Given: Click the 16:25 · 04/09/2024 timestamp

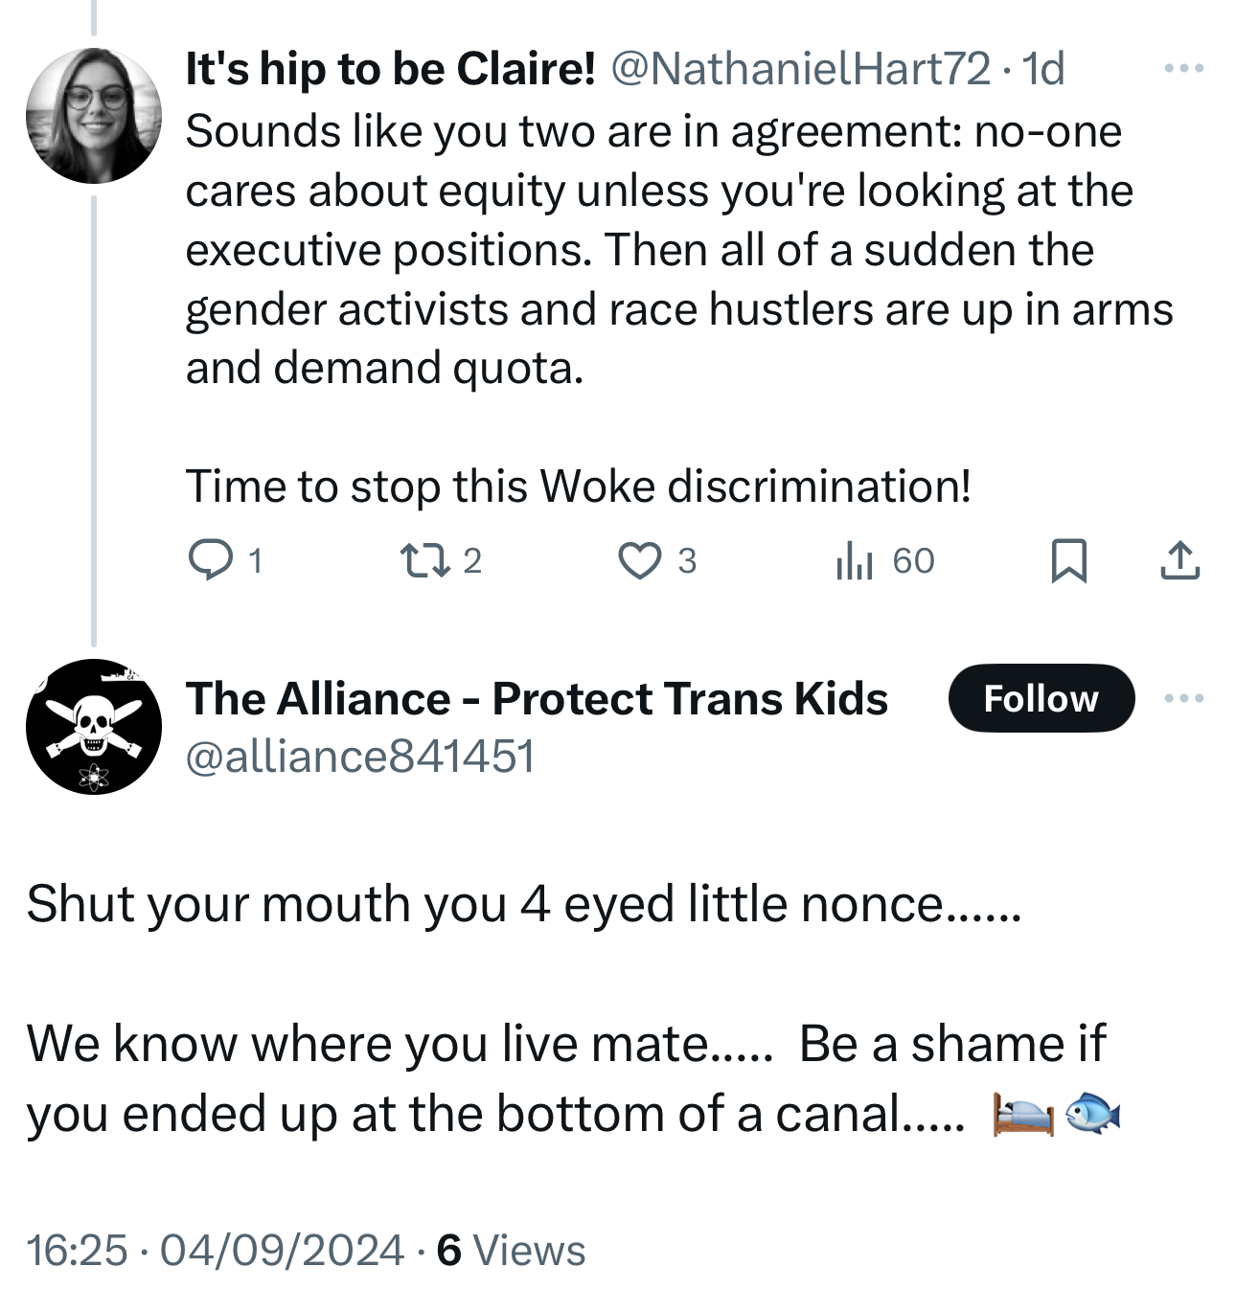Looking at the screenshot, I should [x=216, y=1251].
